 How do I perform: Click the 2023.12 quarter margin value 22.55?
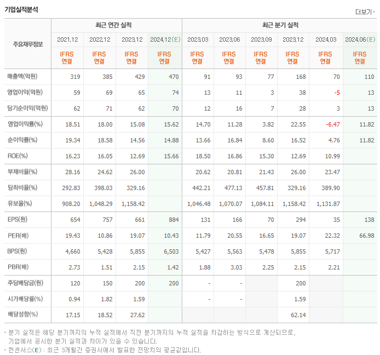tap(298, 124)
